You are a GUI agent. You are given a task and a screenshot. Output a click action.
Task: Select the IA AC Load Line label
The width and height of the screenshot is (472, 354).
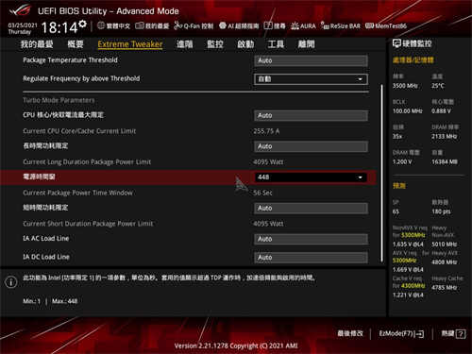(x=46, y=239)
